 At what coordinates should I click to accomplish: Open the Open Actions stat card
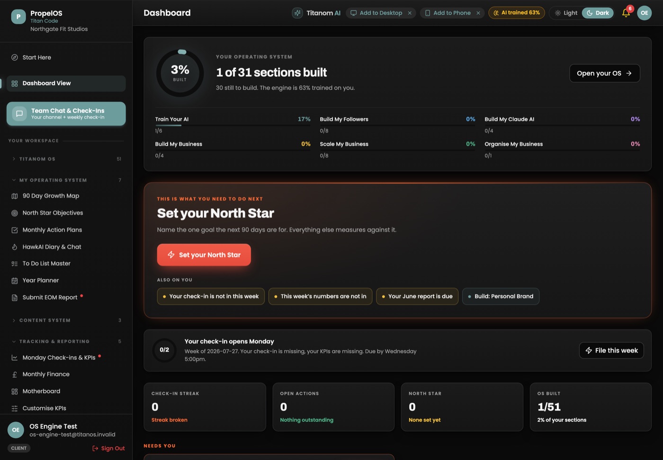pos(333,407)
